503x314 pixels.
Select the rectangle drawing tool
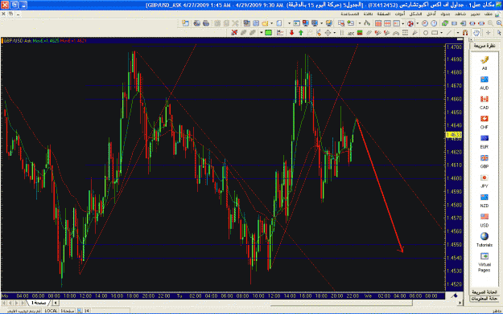[x=435, y=33]
